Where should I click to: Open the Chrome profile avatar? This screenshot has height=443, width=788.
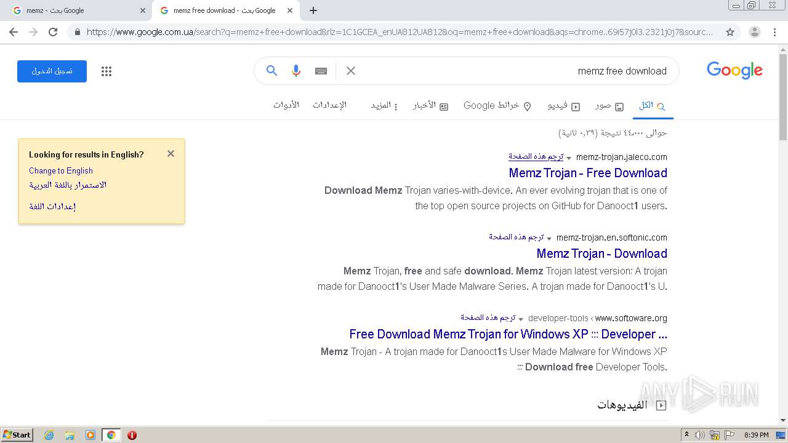[754, 32]
